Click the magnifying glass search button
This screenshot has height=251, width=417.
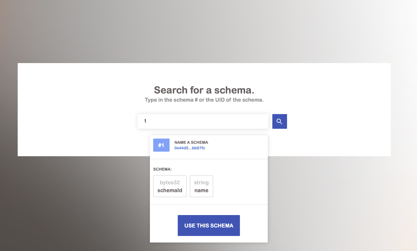click(280, 121)
